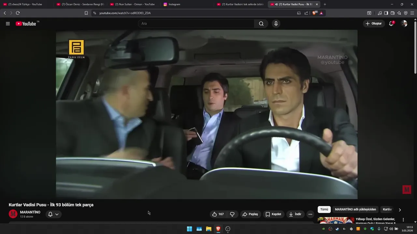417x234 pixels.
Task: Bookmark this page in the address bar
Action: pos(86,13)
